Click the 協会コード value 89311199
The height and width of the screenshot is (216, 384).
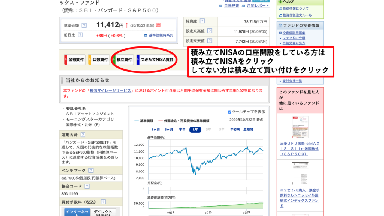click(70, 194)
